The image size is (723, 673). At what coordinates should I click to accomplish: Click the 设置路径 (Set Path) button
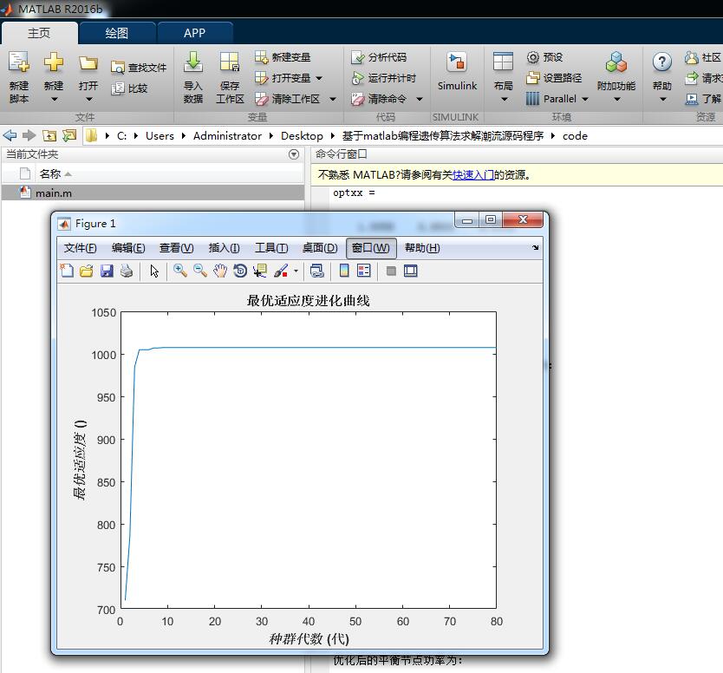554,78
